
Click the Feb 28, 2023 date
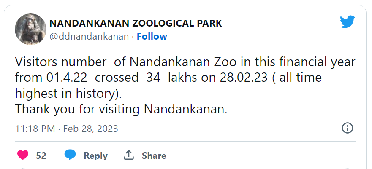(90, 128)
